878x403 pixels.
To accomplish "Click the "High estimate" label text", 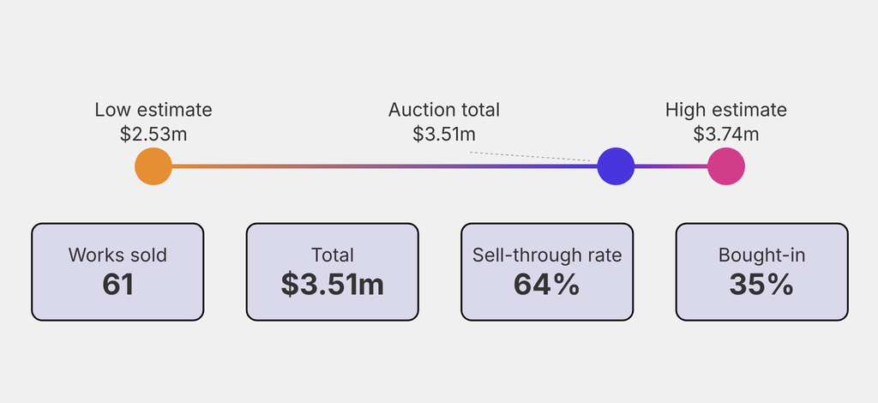I will point(725,110).
